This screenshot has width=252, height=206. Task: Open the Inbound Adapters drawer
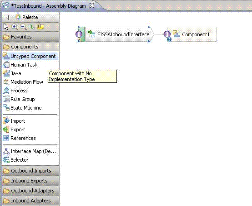pos(30,201)
